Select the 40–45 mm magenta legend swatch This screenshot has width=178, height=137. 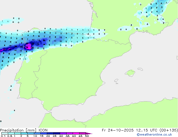click(x=76, y=133)
